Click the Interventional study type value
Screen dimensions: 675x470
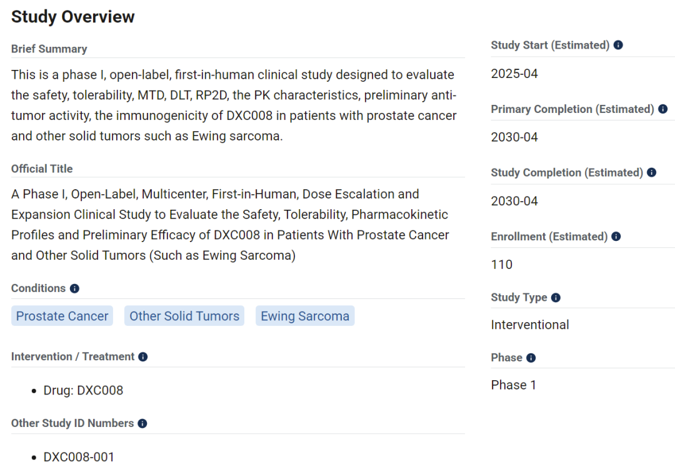coord(530,325)
